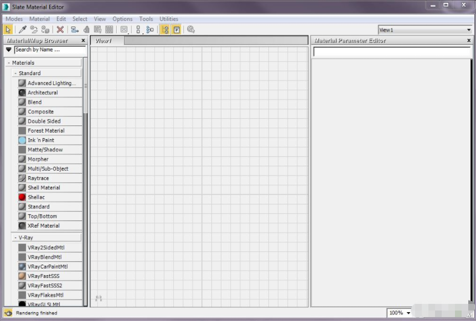Open the Options menu
The height and width of the screenshot is (321, 476).
pos(123,19)
